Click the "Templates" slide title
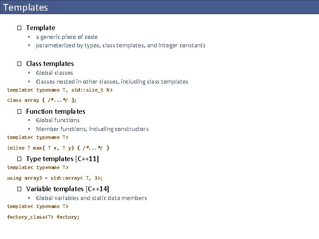This screenshot has width=319, height=239. 25,8
